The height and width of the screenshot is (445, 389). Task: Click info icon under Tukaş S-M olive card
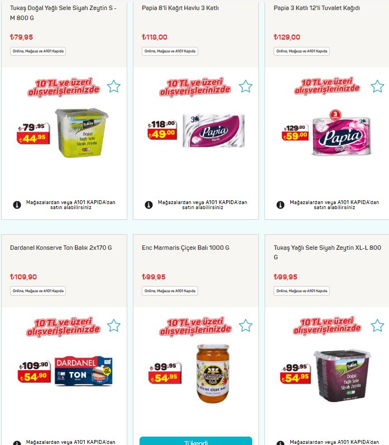click(x=17, y=205)
